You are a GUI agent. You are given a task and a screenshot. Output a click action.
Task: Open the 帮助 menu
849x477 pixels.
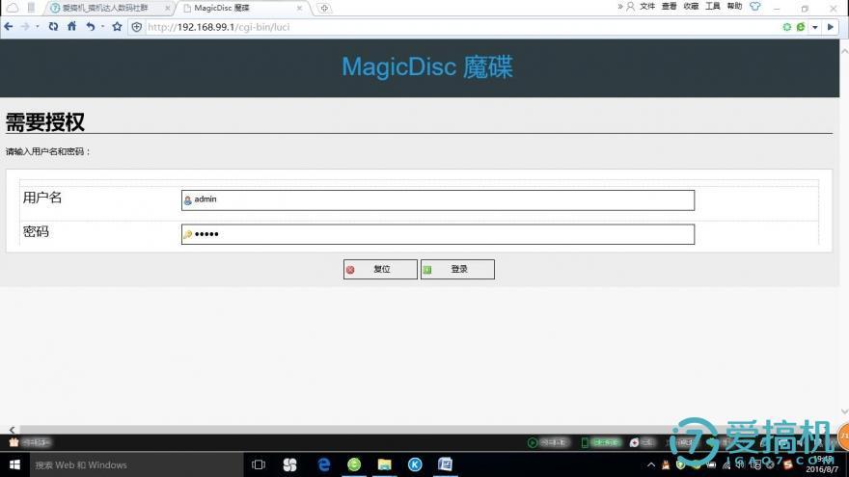click(x=735, y=7)
